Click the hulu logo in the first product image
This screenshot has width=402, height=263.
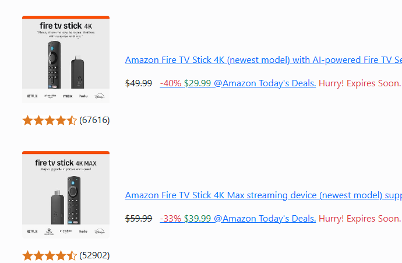point(83,96)
